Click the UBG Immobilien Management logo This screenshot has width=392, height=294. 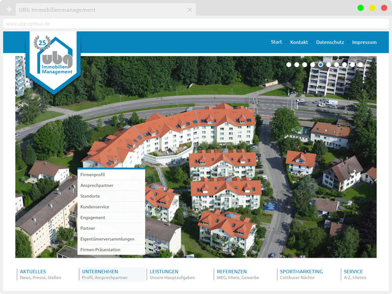(x=54, y=62)
